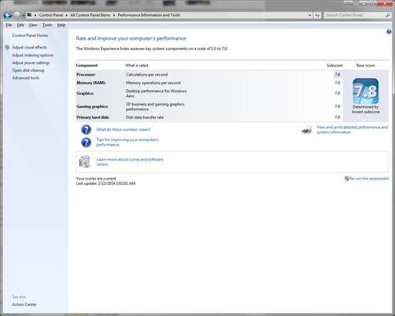
Task: Click the Processor row label
Action: (x=86, y=75)
